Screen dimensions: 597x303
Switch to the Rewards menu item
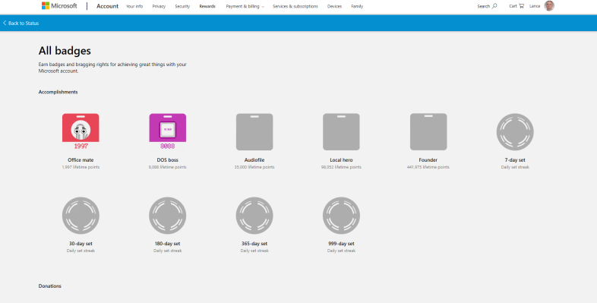pos(207,7)
